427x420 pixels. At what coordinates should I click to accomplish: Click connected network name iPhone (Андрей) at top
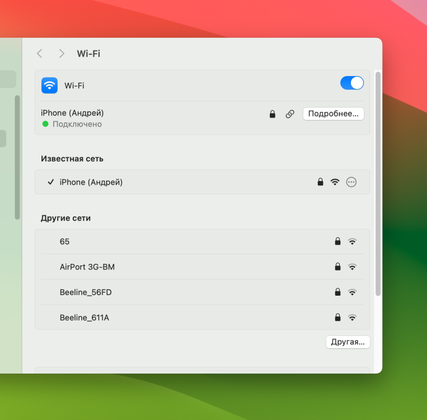(72, 113)
